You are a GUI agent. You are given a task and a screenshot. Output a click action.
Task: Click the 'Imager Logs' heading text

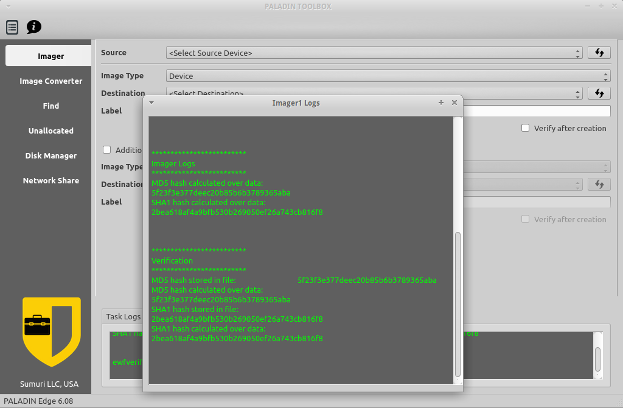point(173,163)
